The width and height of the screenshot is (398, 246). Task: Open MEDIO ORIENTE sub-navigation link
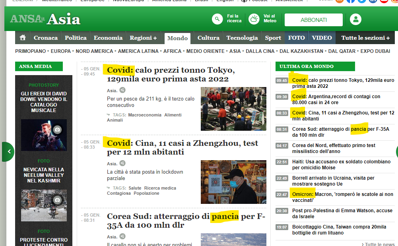pyautogui.click(x=205, y=51)
